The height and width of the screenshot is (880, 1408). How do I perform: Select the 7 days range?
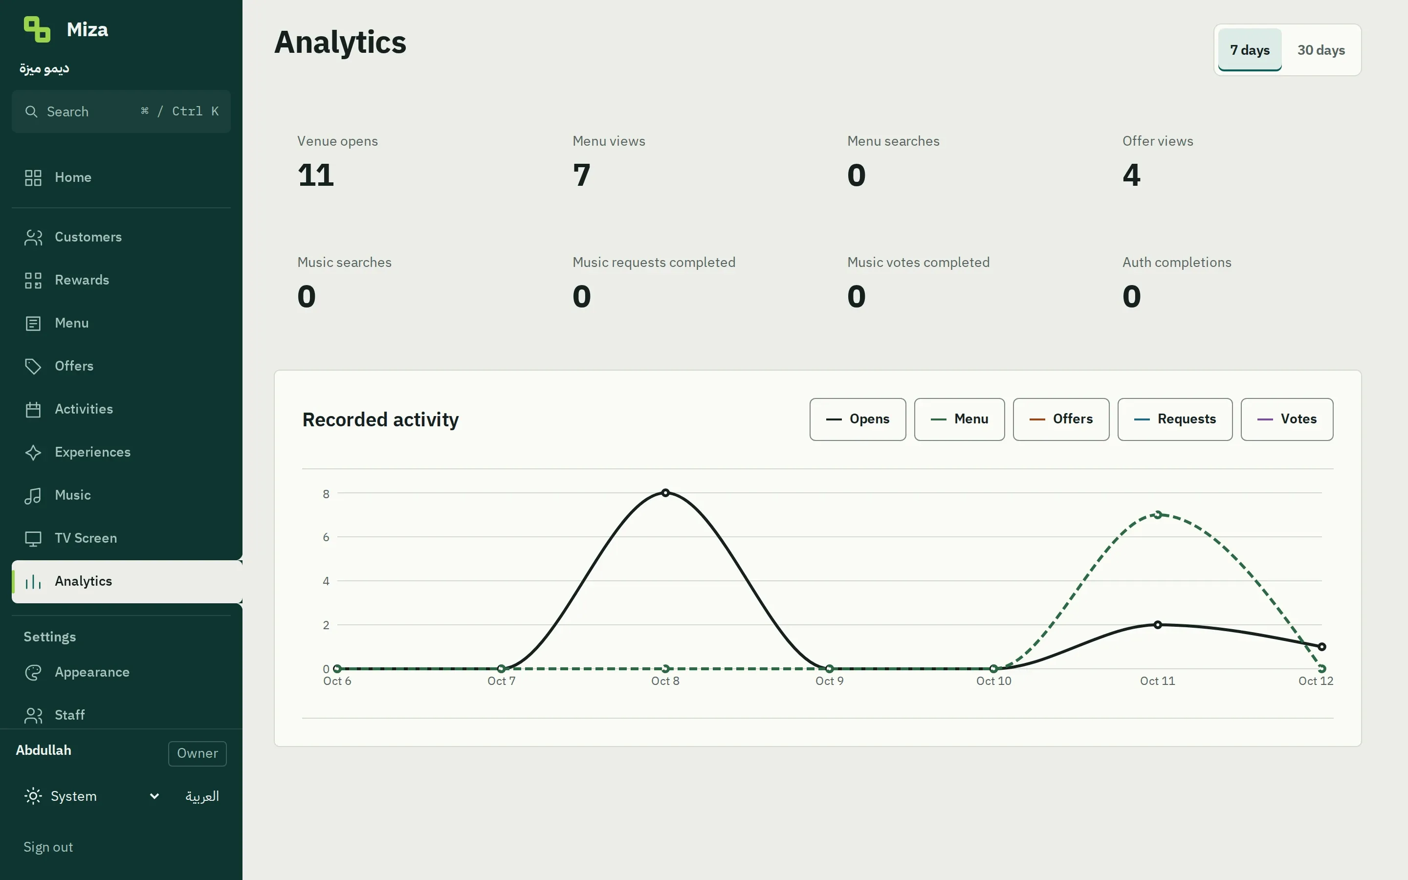(x=1250, y=50)
